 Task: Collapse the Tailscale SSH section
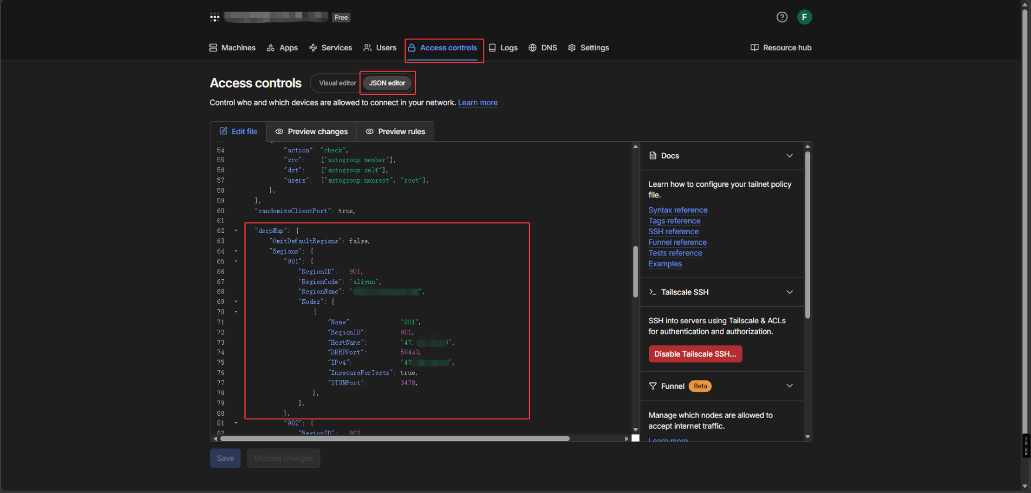click(x=789, y=292)
